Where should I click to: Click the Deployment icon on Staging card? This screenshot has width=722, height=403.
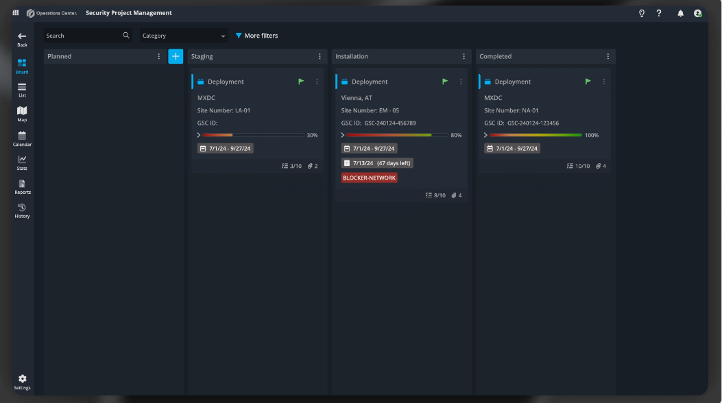201,82
